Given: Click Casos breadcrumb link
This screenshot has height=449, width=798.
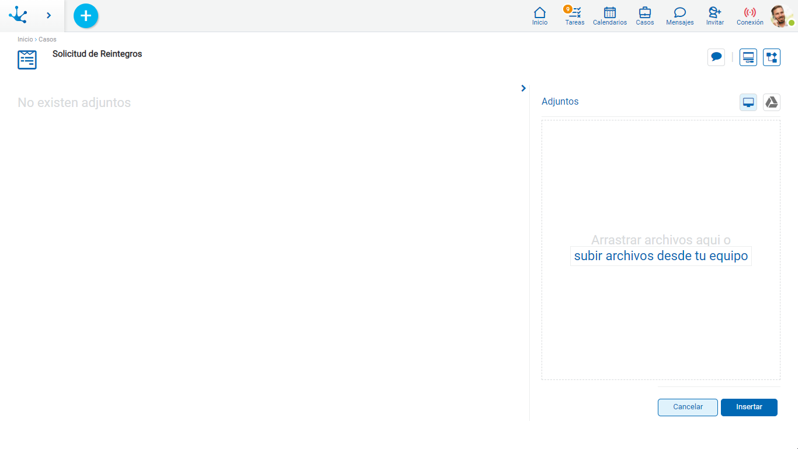Looking at the screenshot, I should pyautogui.click(x=47, y=39).
